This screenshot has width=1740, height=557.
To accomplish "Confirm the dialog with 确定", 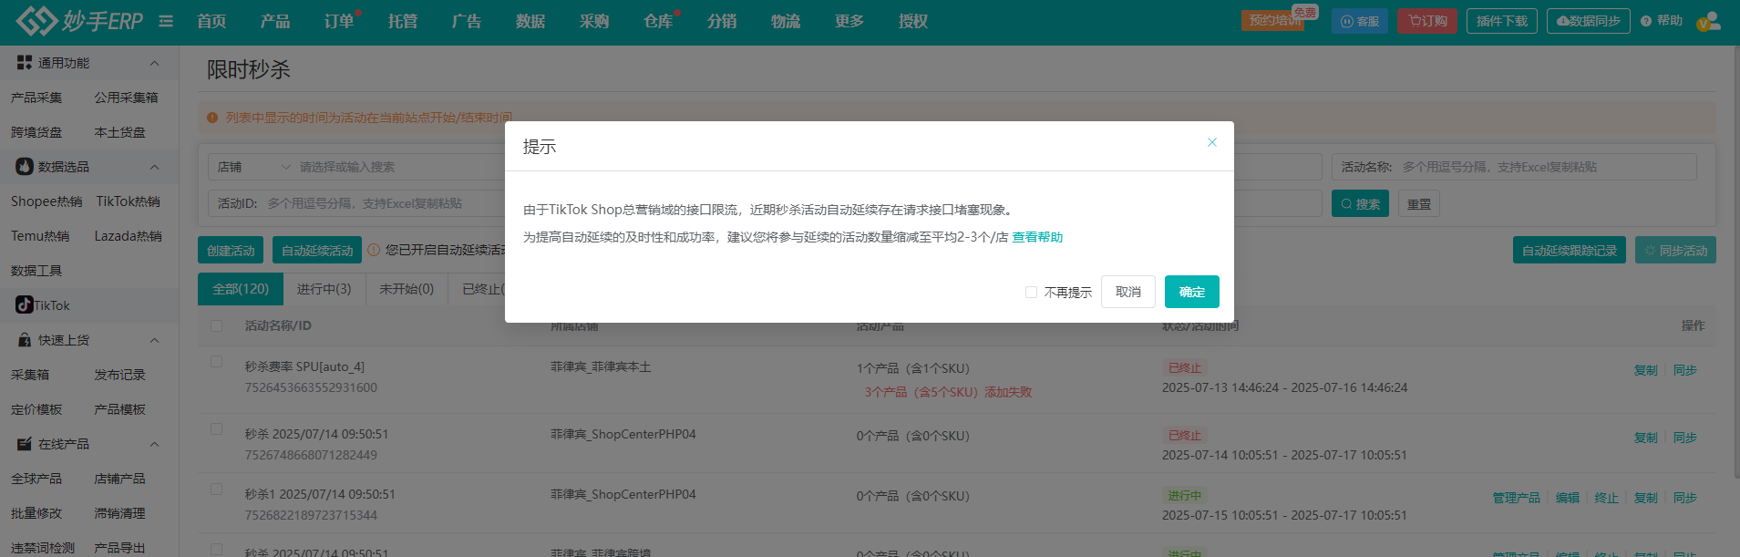I will click(x=1192, y=292).
